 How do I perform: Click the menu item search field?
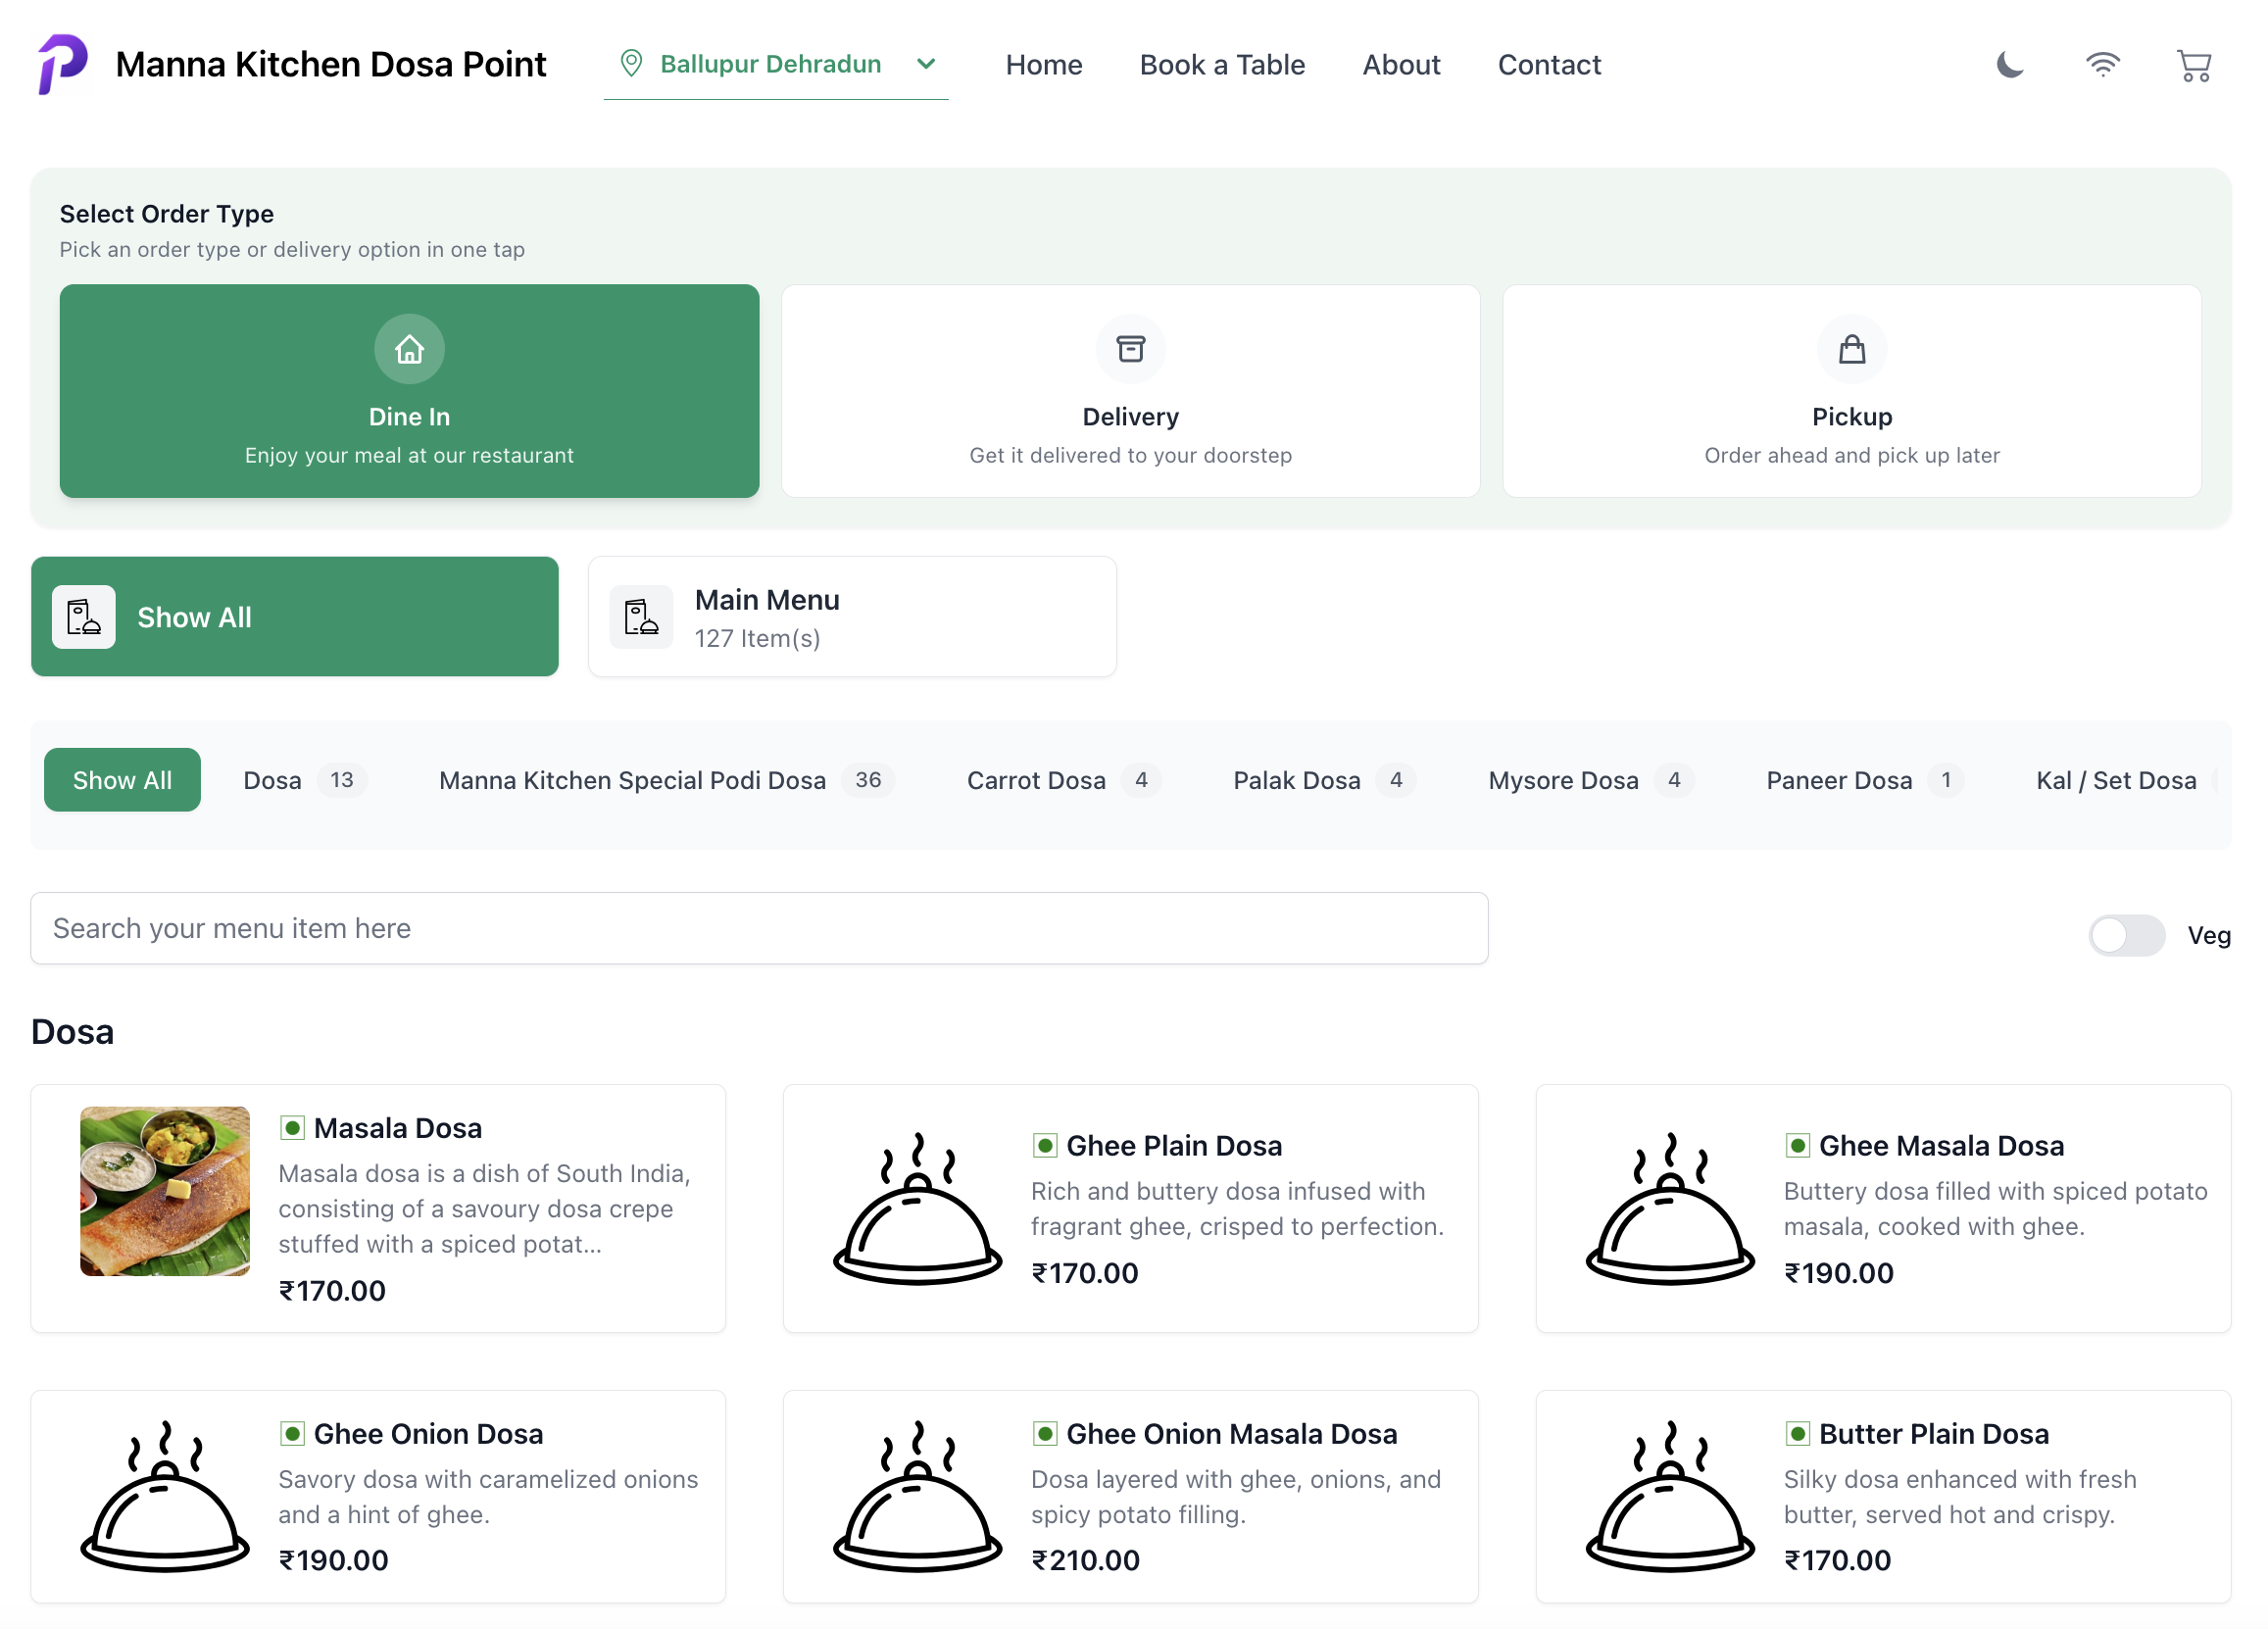(x=759, y=928)
